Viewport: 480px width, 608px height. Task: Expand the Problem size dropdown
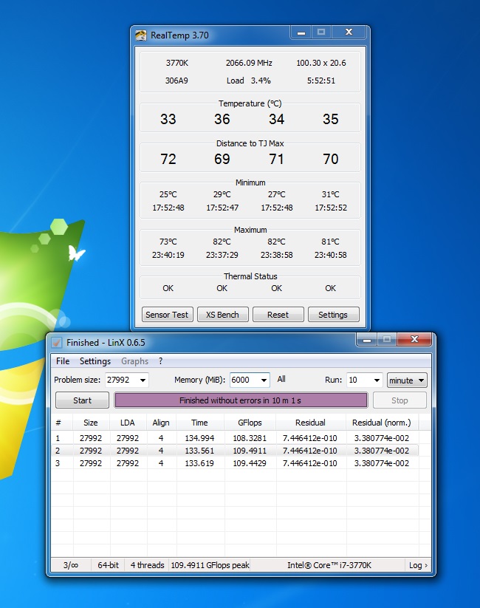pos(143,380)
